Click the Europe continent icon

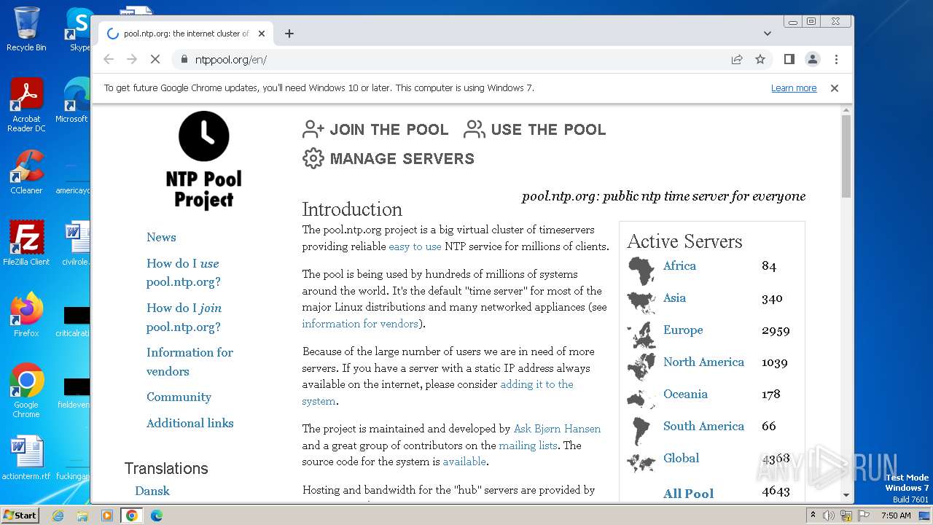[641, 335]
